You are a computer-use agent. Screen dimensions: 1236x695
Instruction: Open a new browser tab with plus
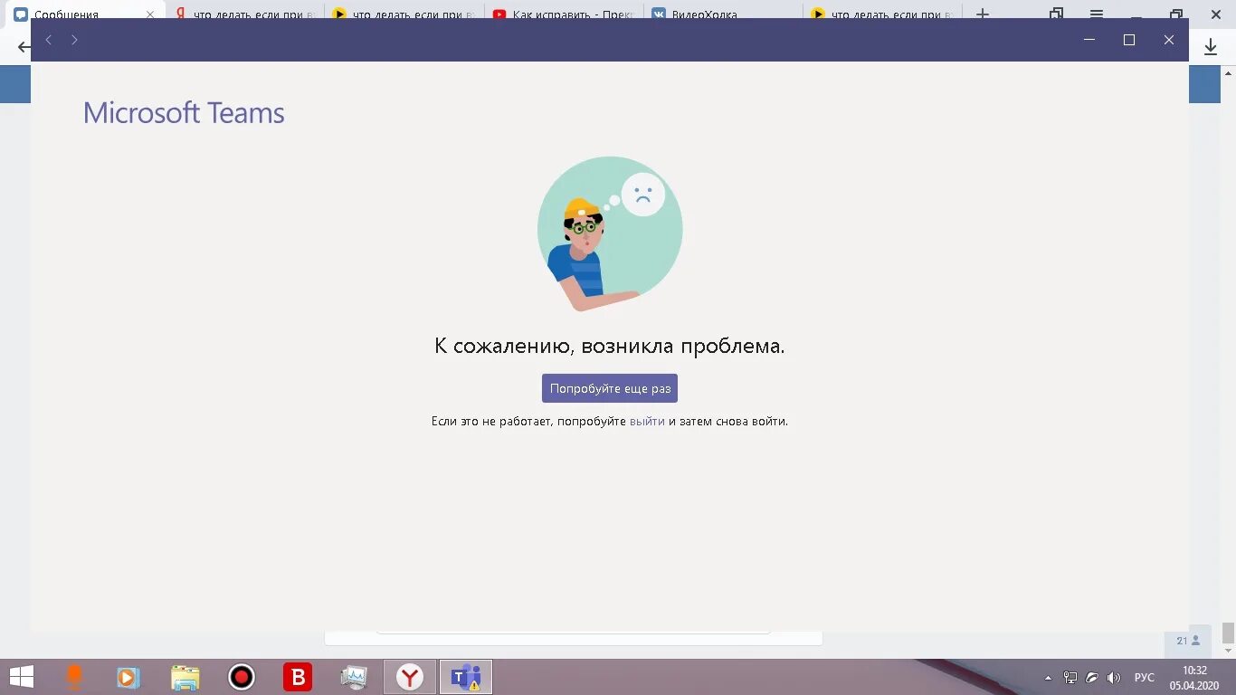coord(982,14)
